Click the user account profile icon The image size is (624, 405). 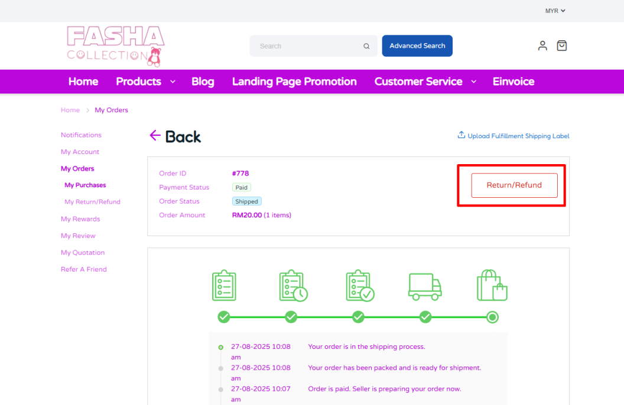pyautogui.click(x=542, y=45)
